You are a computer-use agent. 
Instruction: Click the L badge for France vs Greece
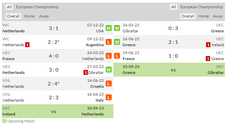[x=117, y=56]
